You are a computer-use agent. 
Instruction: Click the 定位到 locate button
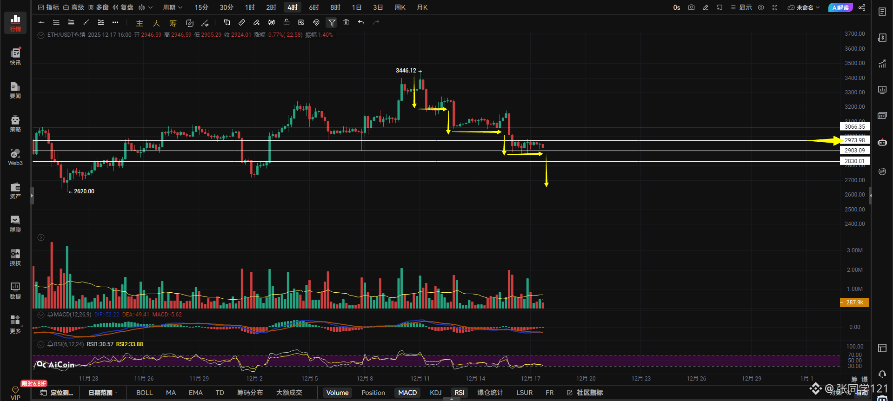pyautogui.click(x=57, y=393)
